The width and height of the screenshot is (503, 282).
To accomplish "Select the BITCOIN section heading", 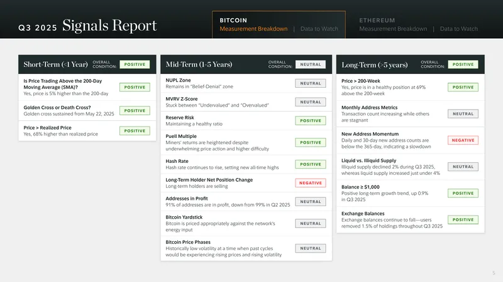I will (x=233, y=20).
